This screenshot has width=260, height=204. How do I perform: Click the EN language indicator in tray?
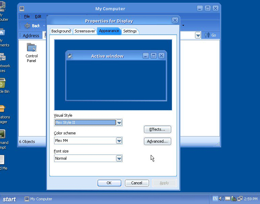point(215,199)
